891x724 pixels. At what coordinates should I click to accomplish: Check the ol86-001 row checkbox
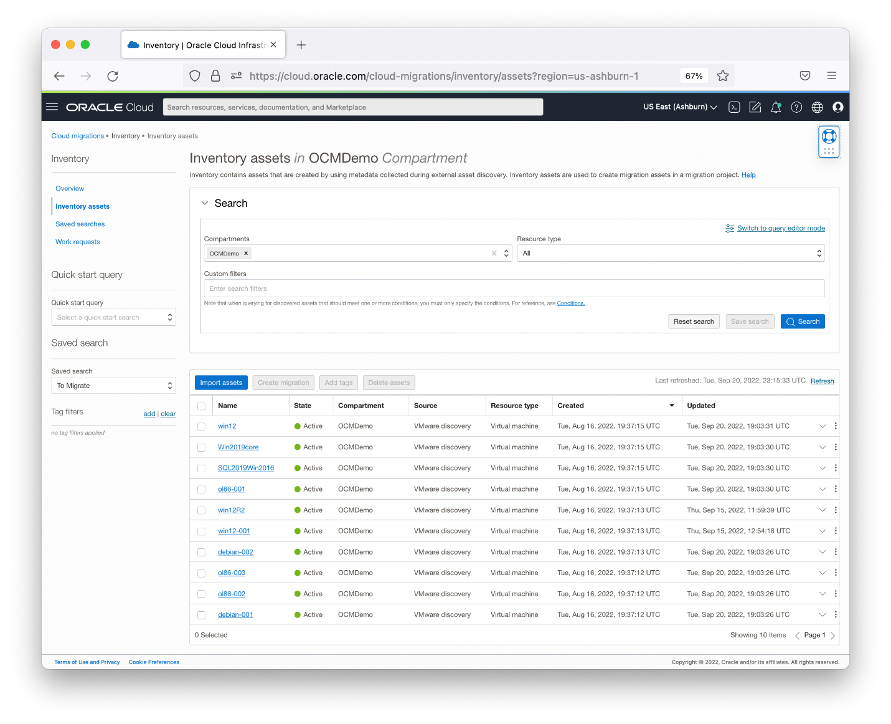[x=201, y=490]
